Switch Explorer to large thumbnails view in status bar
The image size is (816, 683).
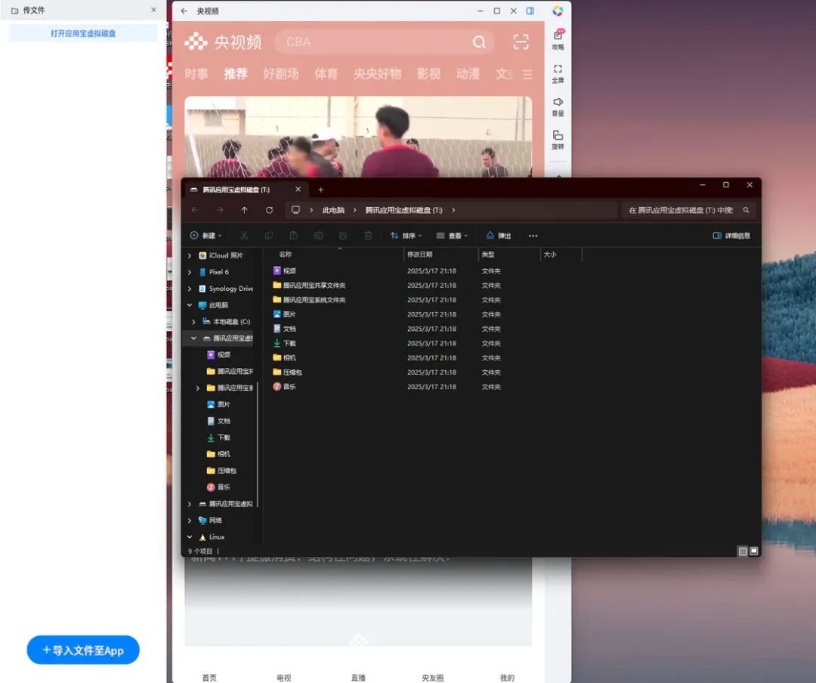753,552
